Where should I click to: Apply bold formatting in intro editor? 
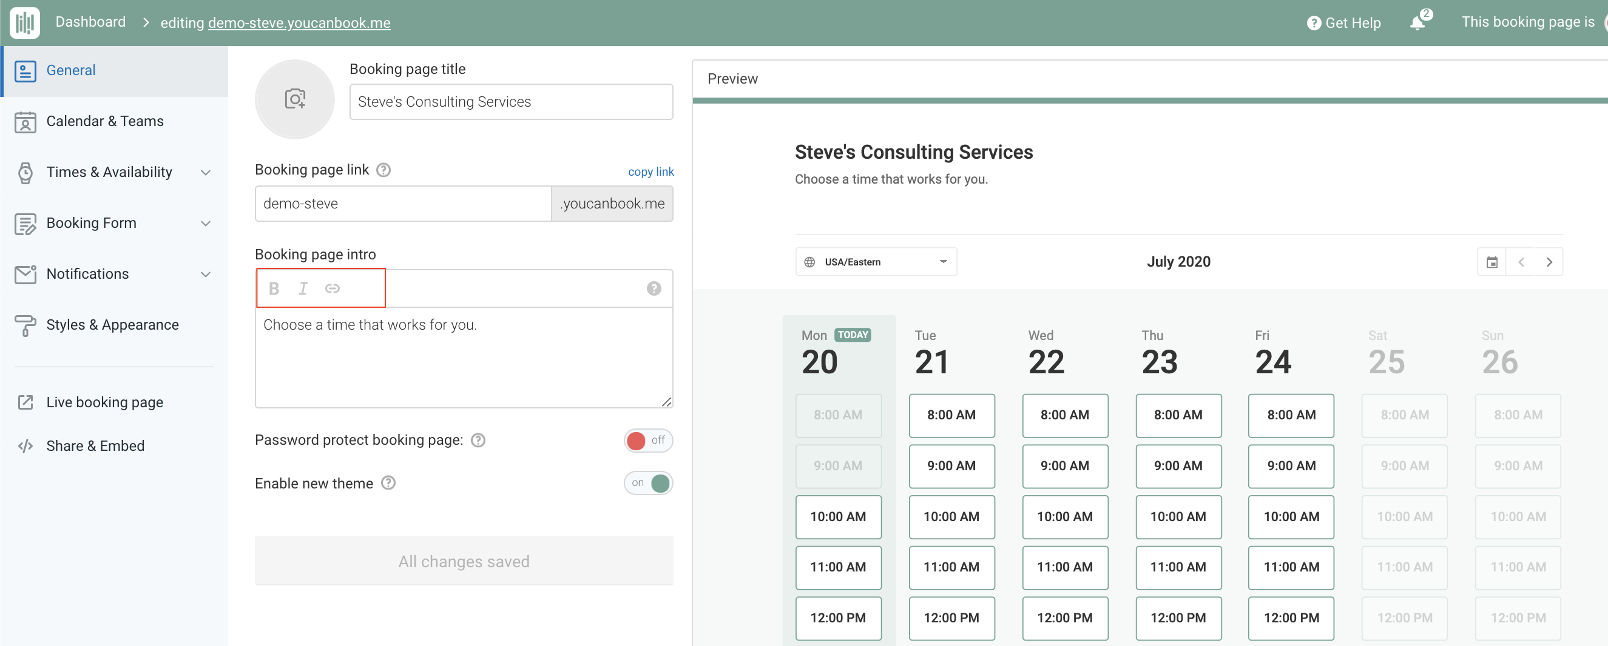click(x=274, y=288)
